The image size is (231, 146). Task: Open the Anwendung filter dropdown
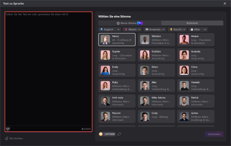[155, 29]
